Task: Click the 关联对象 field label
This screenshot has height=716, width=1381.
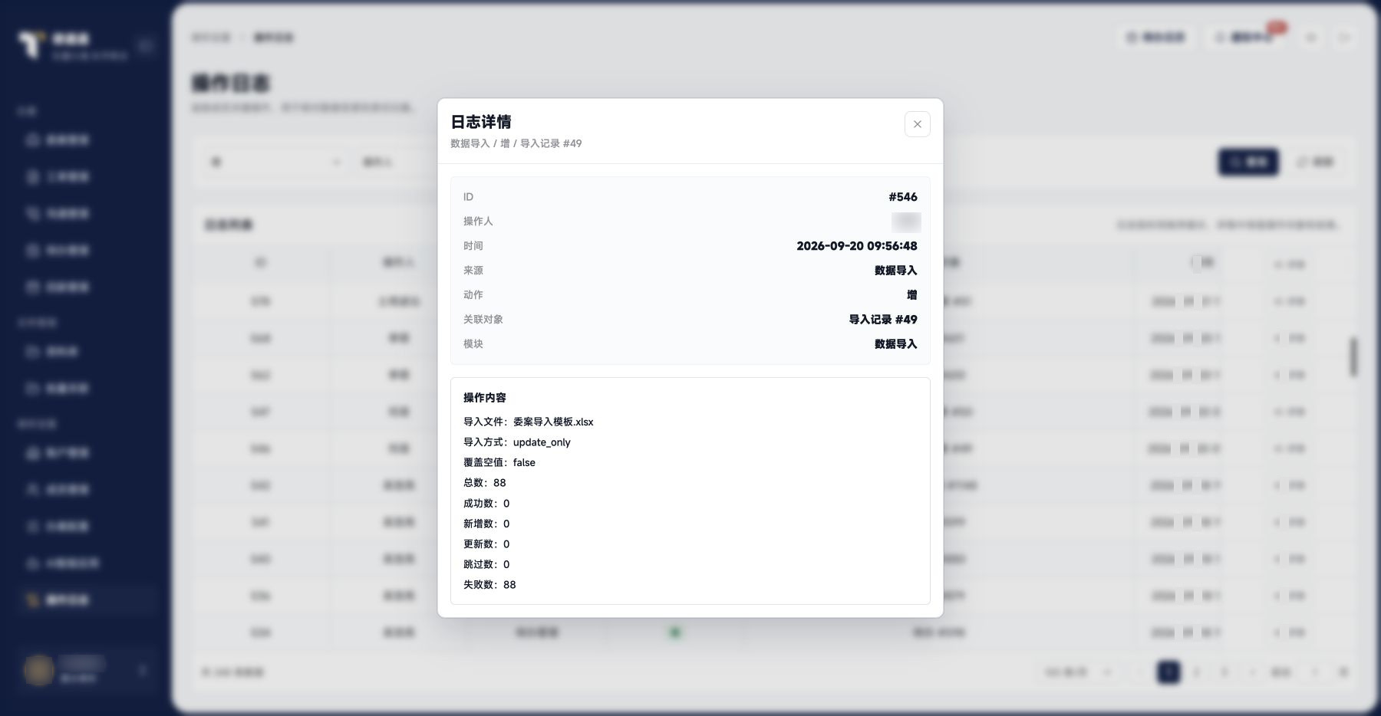Action: click(x=483, y=320)
